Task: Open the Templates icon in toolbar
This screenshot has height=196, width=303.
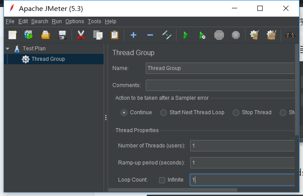Action: click(29, 35)
